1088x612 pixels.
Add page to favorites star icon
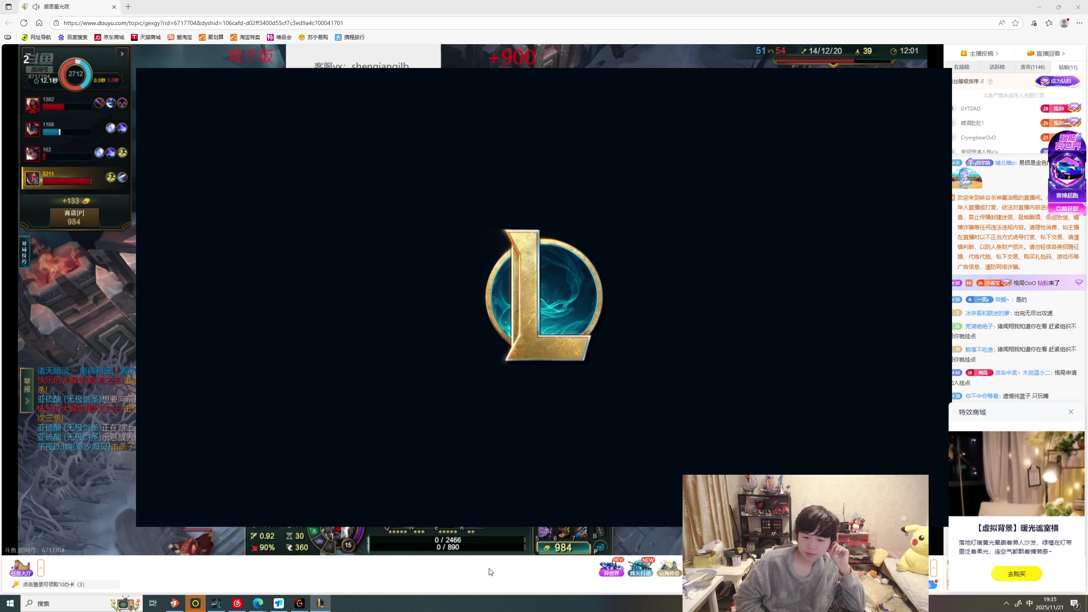(1015, 23)
